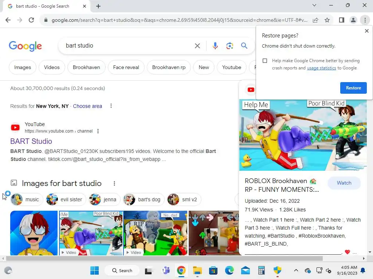
Task: Open the usage statistics link
Action: click(321, 68)
